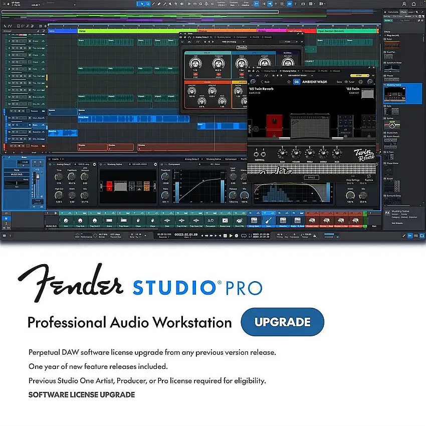
Task: Select the Eraser tool in top toolbar
Action: 159,4
